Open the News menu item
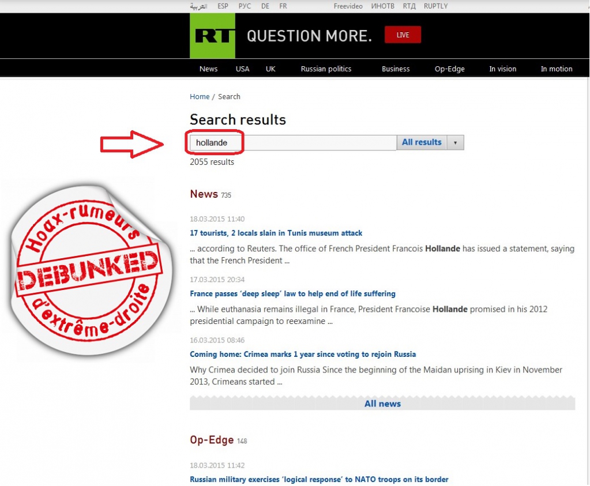The height and width of the screenshot is (486, 590). click(208, 69)
